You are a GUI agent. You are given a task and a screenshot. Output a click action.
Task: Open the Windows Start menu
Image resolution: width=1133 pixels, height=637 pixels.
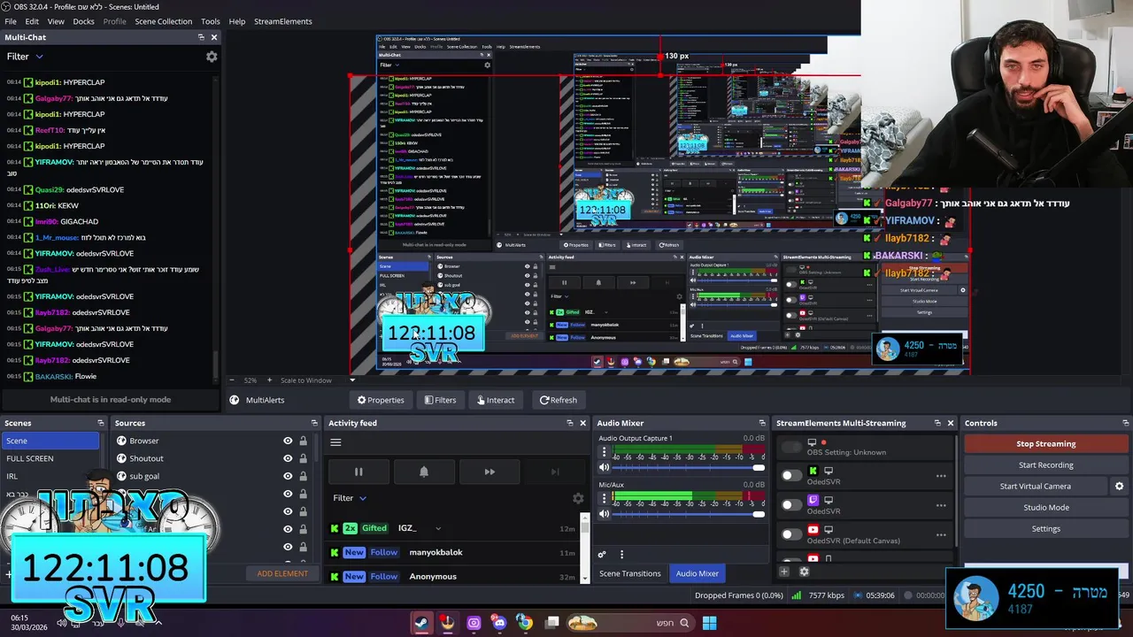pos(709,623)
